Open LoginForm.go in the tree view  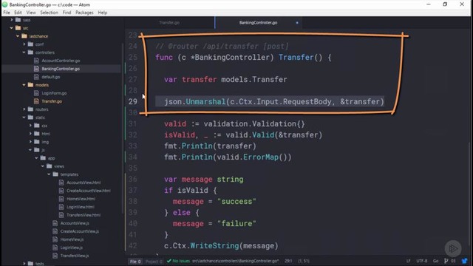coord(54,93)
